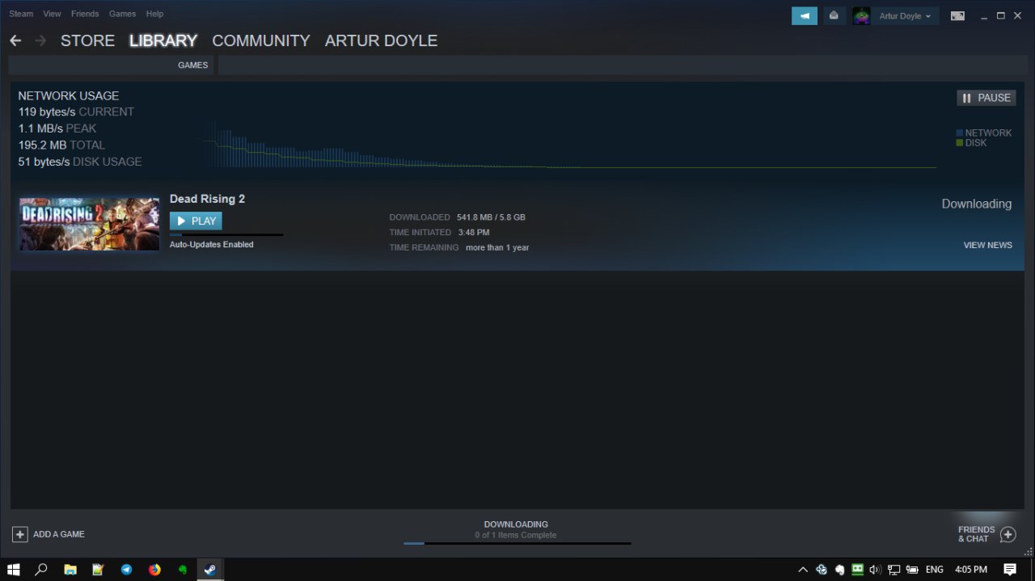Screen dimensions: 1035x581
Task: Open File Explorer from the taskbar
Action: coord(70,569)
